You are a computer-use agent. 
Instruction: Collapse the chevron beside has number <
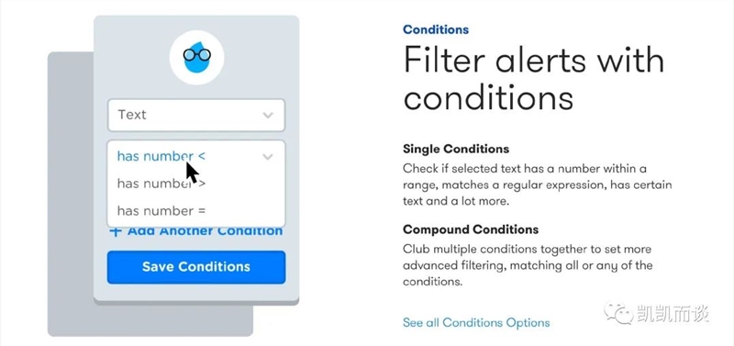tap(268, 156)
